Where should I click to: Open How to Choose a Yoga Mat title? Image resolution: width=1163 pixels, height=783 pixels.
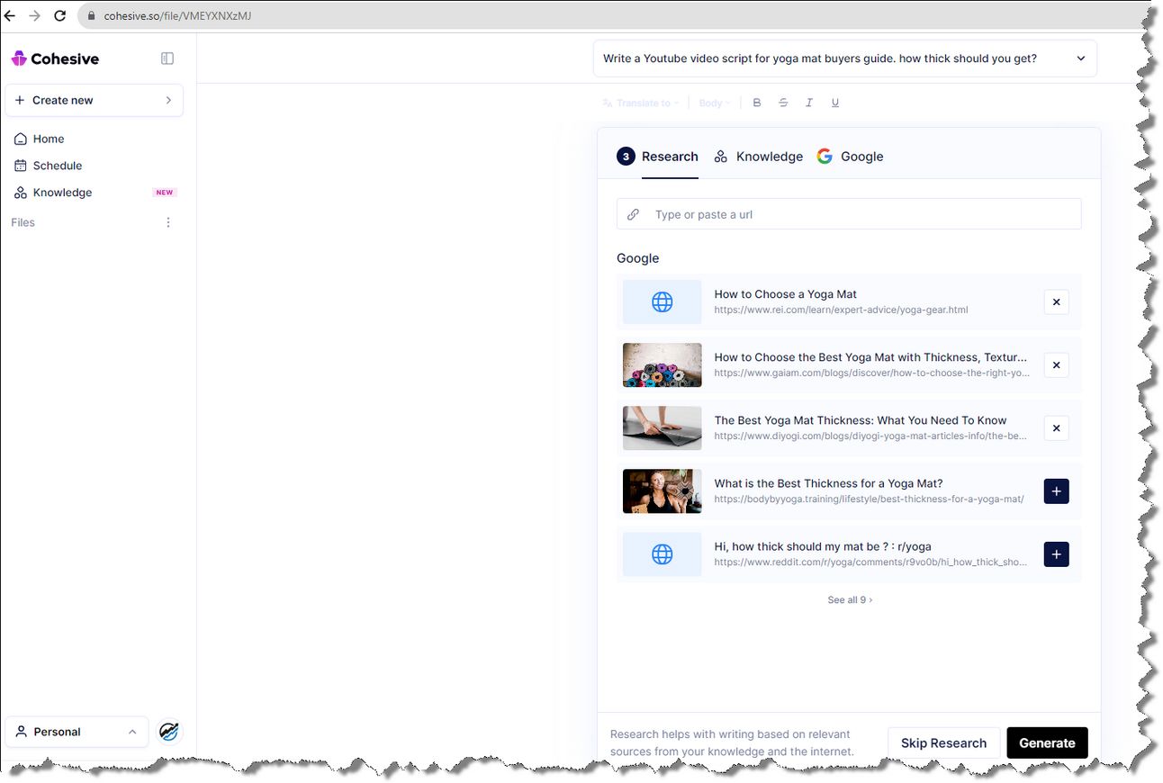coord(786,294)
